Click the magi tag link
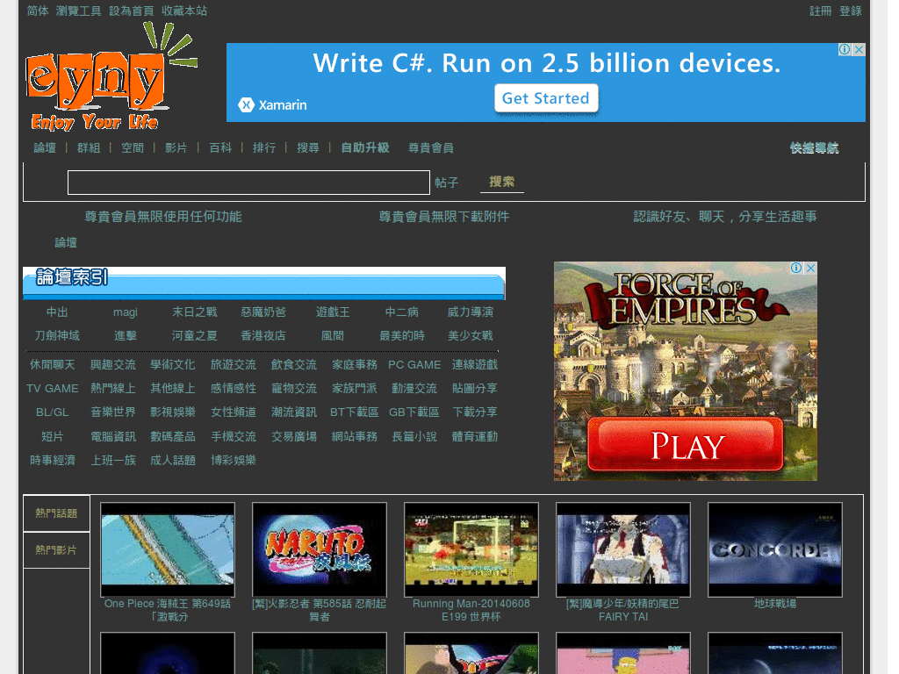Screen dimensions: 899x674 pyautogui.click(x=126, y=312)
